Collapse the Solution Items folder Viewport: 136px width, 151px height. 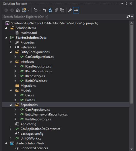pyautogui.click(x=6, y=28)
